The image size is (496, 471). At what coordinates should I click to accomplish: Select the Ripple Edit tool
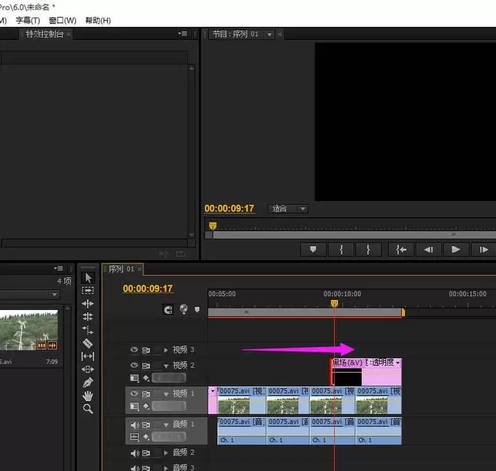tap(88, 304)
